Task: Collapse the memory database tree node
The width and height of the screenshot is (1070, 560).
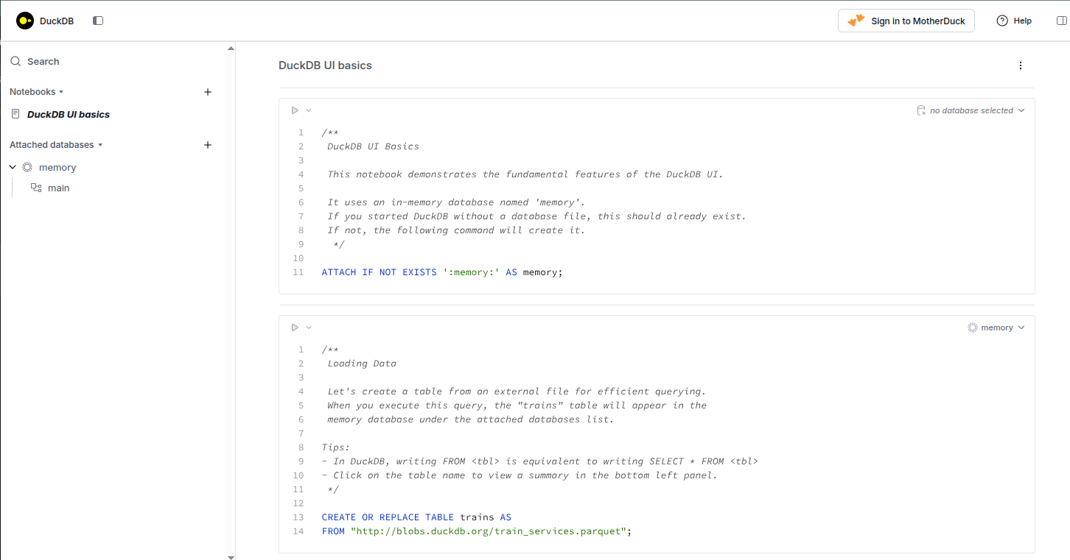Action: pos(13,168)
